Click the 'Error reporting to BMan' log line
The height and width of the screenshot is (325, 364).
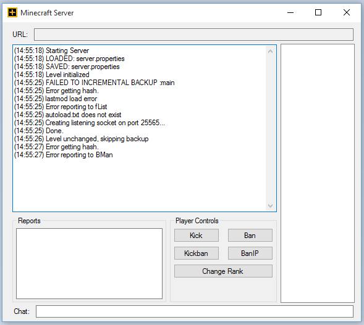pos(64,155)
